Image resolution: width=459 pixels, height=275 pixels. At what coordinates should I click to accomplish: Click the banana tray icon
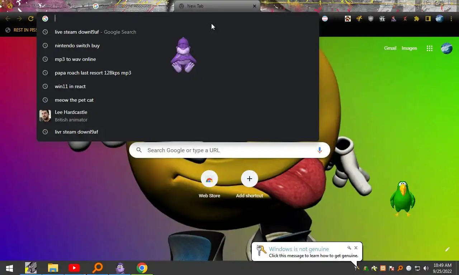(x=374, y=268)
